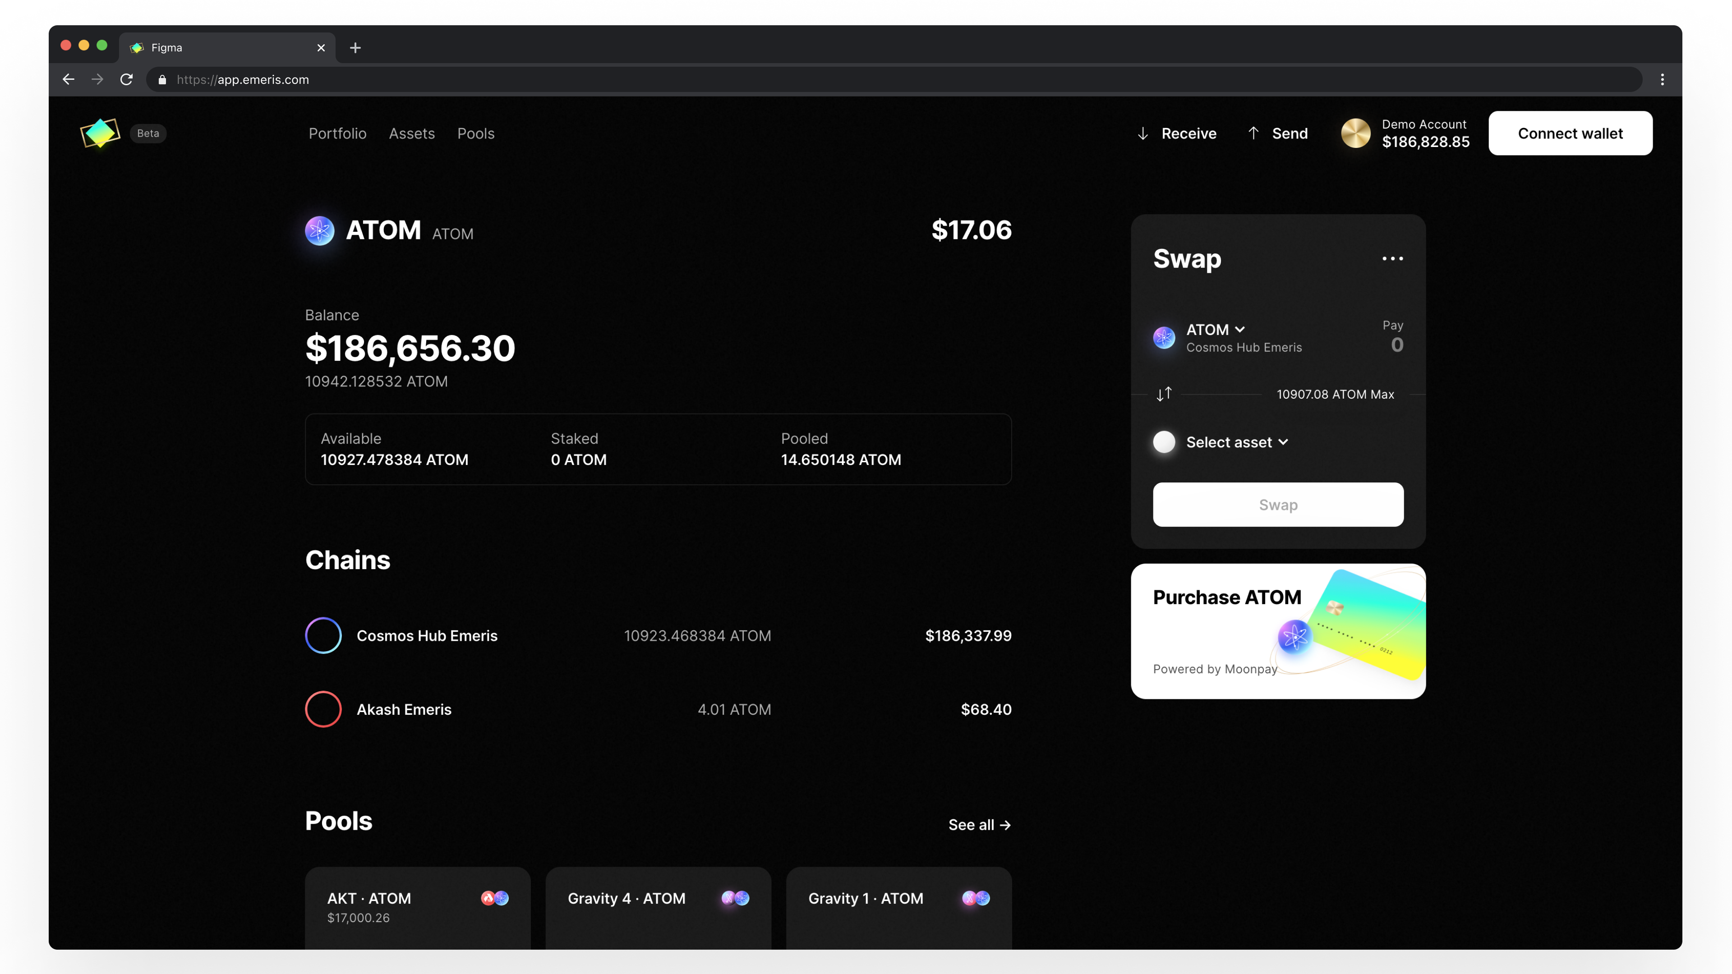Open the Swap panel three-dot menu
Viewport: 1732px width, 974px height.
coord(1392,259)
